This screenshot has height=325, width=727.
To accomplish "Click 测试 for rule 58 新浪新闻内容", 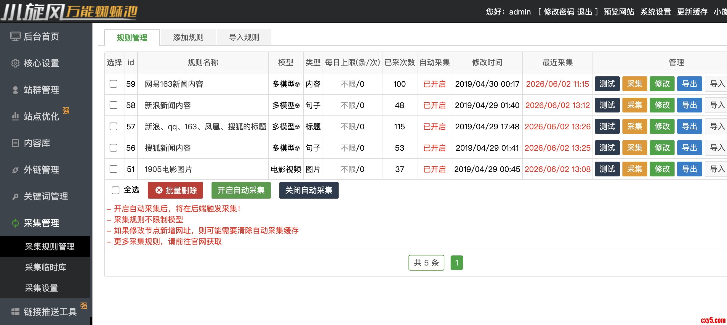I will point(607,105).
